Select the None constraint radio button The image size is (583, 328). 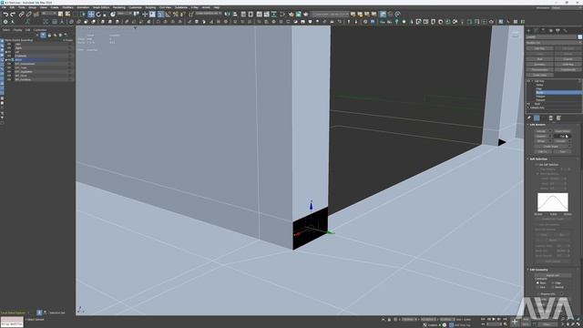pyautogui.click(x=537, y=283)
